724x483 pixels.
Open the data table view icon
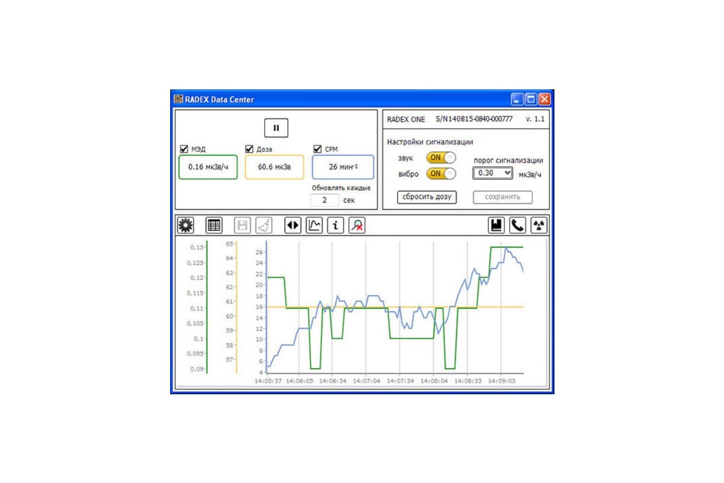214,226
